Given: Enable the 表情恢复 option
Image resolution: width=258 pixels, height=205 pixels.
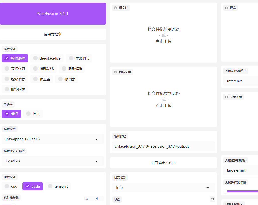Looking at the screenshot, I should 15,69.
